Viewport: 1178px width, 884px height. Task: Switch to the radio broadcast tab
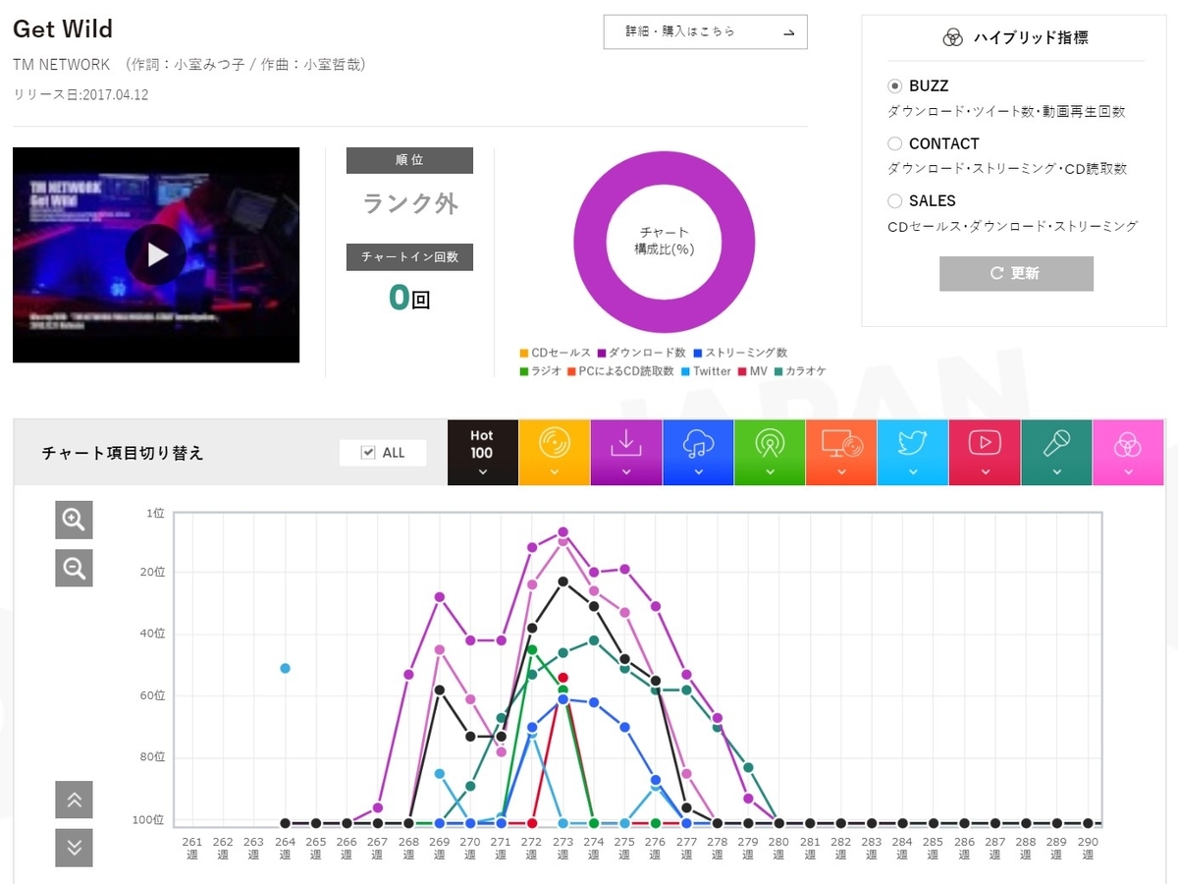(770, 452)
